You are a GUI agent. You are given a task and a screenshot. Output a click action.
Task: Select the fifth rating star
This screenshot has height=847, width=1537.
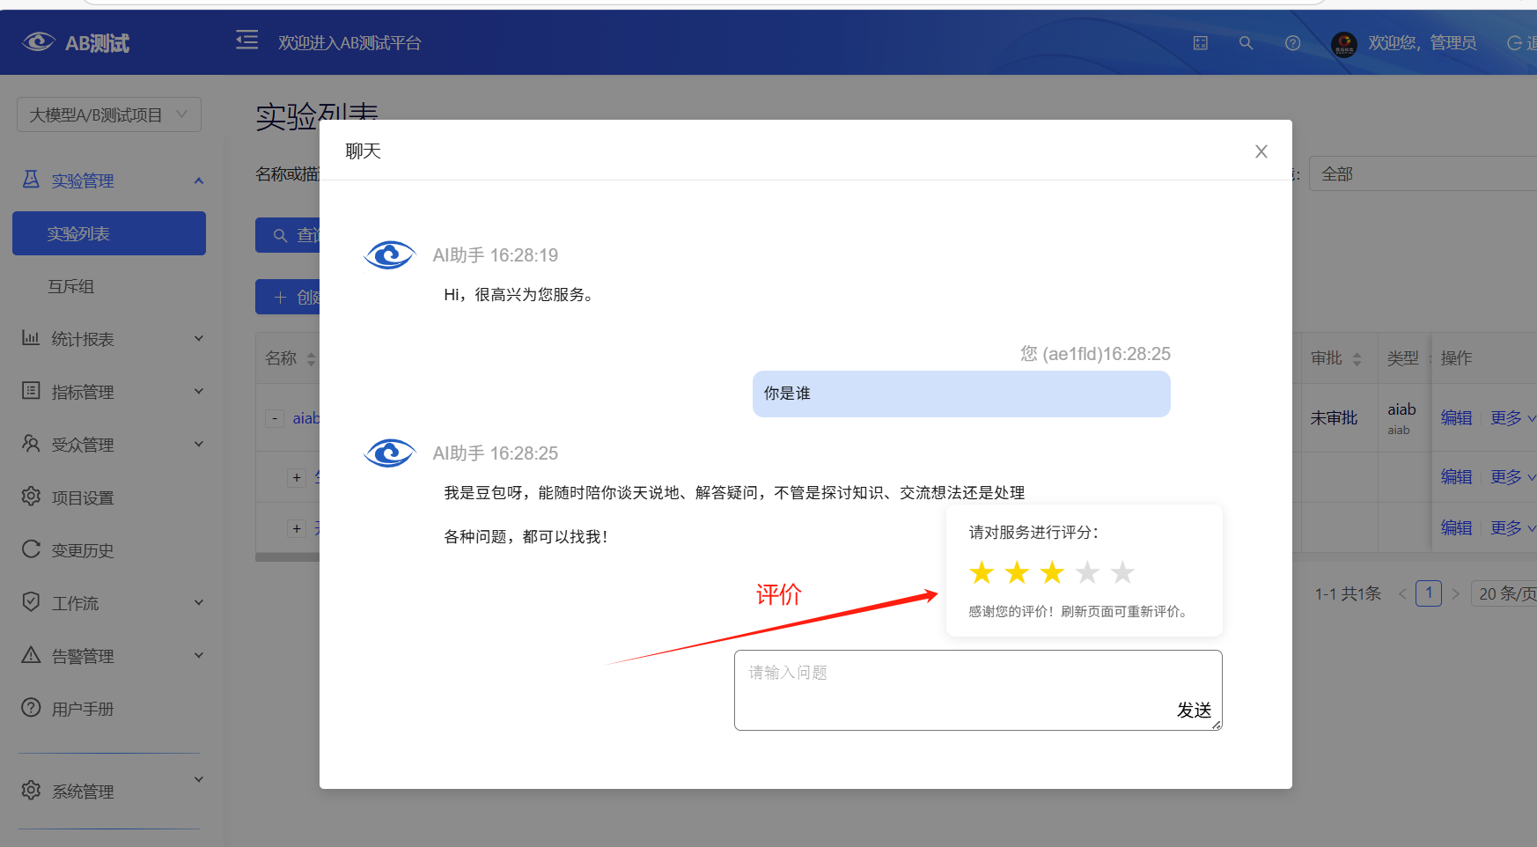click(1122, 573)
